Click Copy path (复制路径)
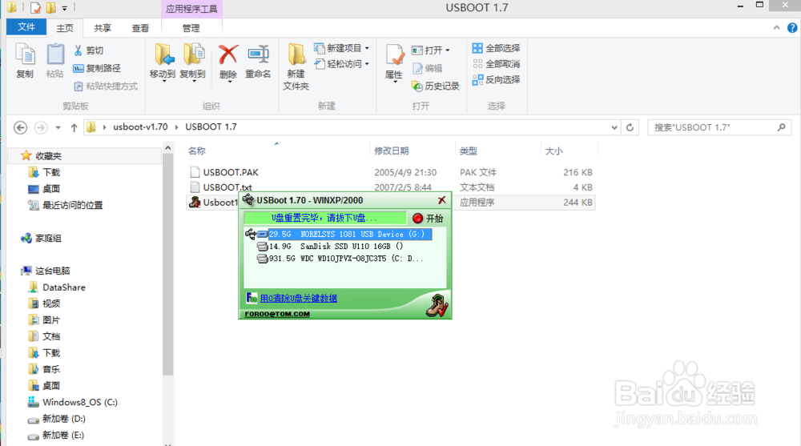Image resolution: width=801 pixels, height=446 pixels. (97, 68)
